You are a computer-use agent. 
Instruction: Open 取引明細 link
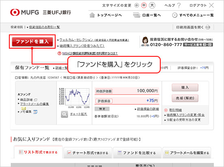pyautogui.click(x=175, y=110)
